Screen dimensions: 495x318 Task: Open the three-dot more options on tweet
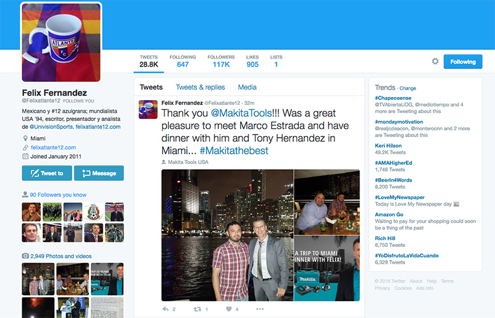pos(260,309)
